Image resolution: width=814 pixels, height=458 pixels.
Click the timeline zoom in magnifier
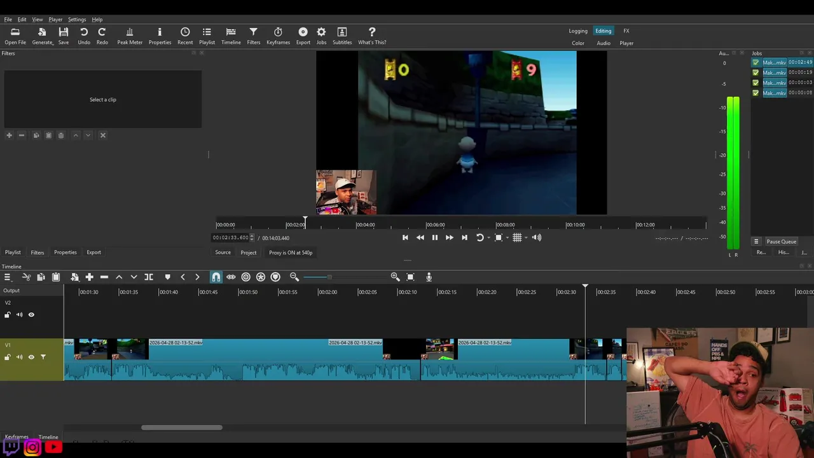click(395, 277)
